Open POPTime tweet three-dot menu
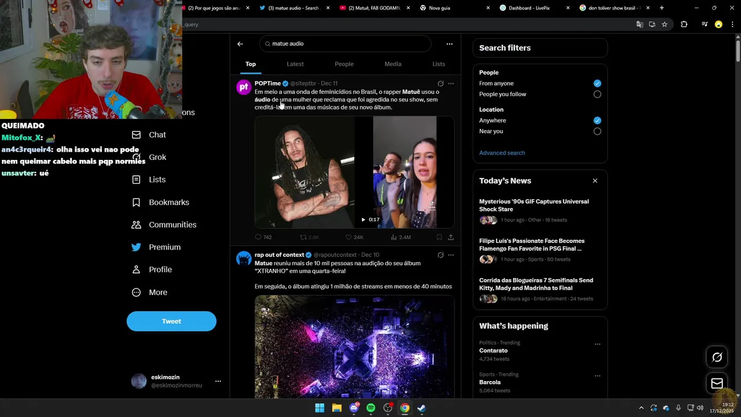The height and width of the screenshot is (417, 741). [451, 83]
